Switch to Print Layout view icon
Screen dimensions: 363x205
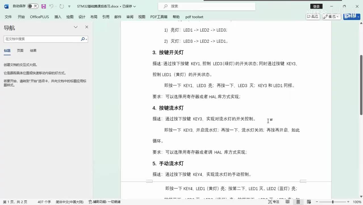298,202
